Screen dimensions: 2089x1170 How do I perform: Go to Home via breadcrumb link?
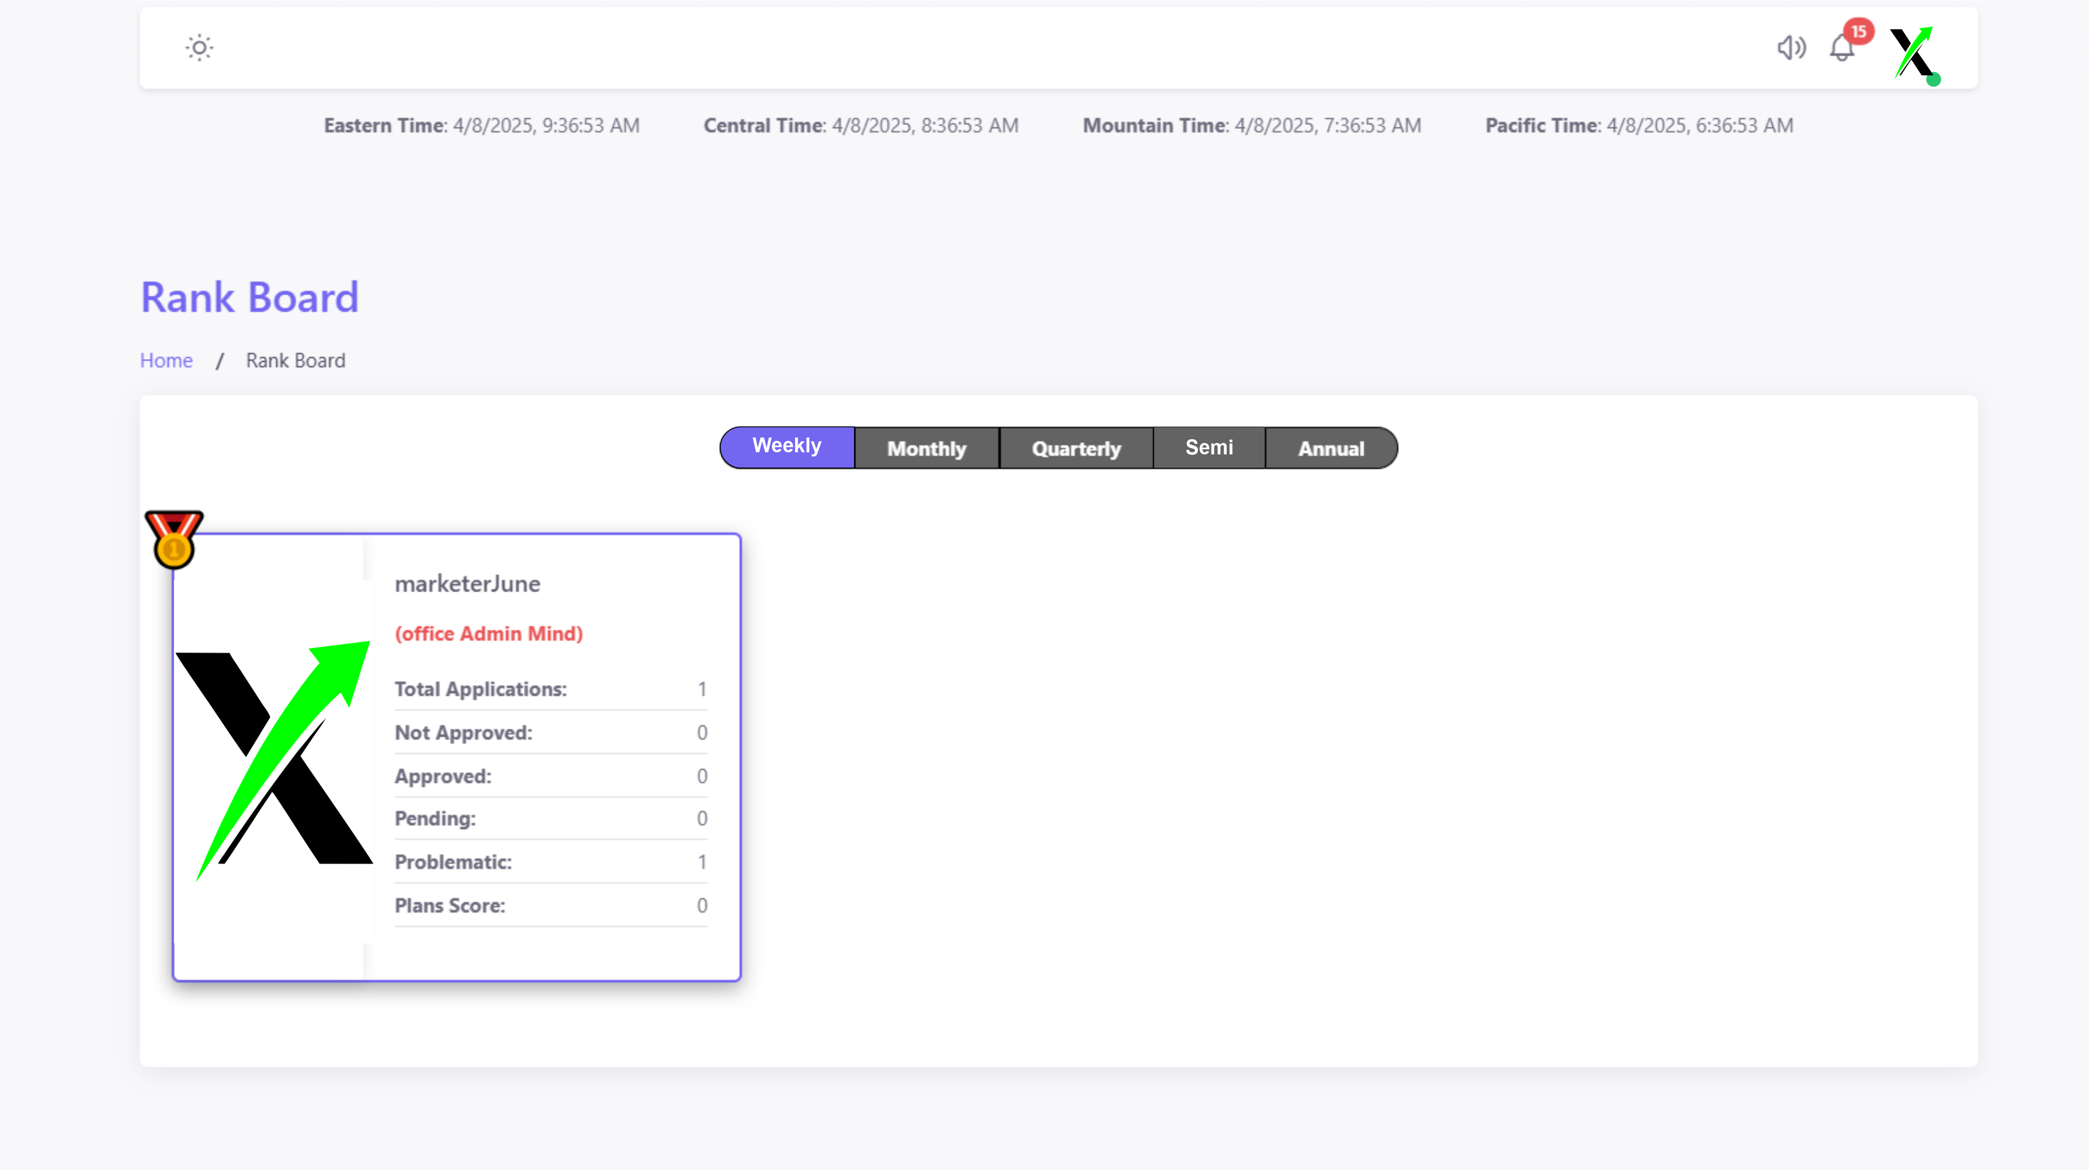(166, 361)
